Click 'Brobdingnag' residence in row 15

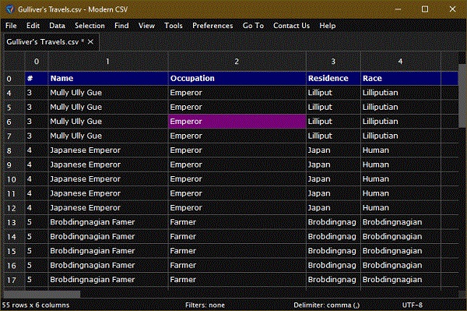(x=333, y=251)
